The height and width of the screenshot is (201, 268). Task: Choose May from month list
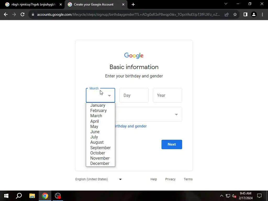pyautogui.click(x=100, y=126)
